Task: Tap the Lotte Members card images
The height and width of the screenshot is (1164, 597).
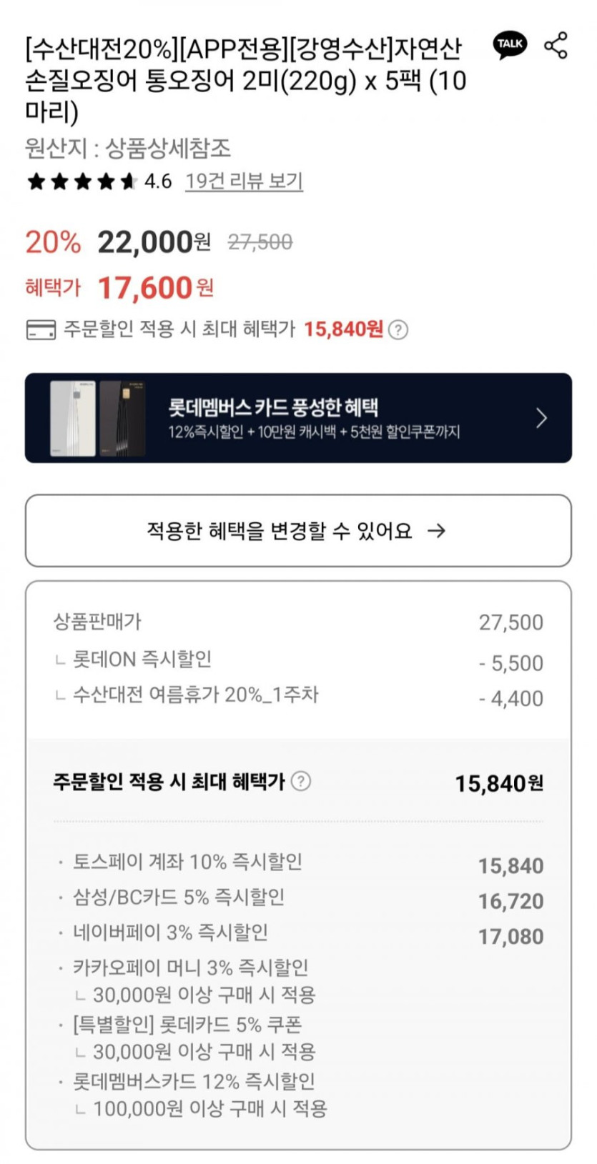Action: pyautogui.click(x=97, y=418)
